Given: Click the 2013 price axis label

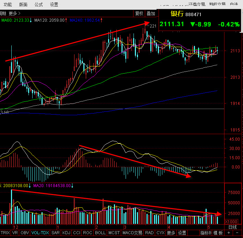Looking at the screenshot, I should click(235, 77).
